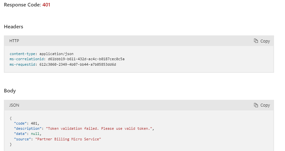
Task: Click the JSON label in code block header
Action: 14,105
